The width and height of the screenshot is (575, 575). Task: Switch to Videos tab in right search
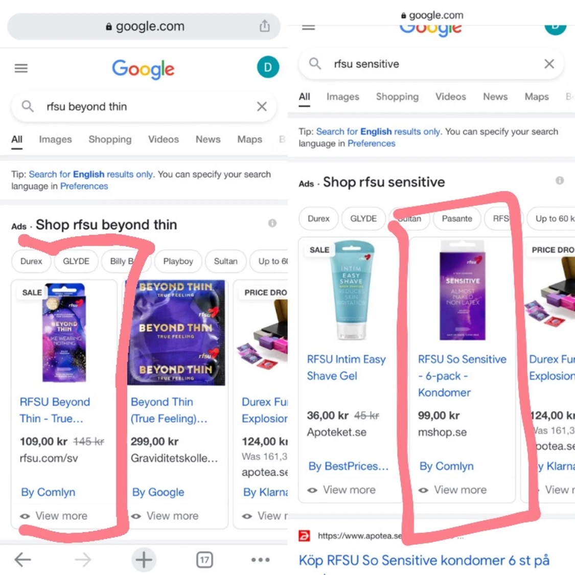[x=450, y=97]
